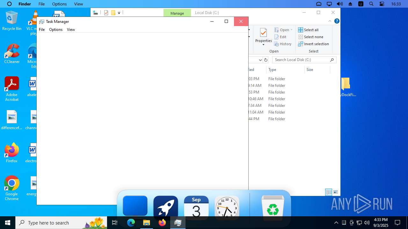This screenshot has height=229, width=408.
Task: Click quick access Properties checkmark icon
Action: tap(106, 13)
